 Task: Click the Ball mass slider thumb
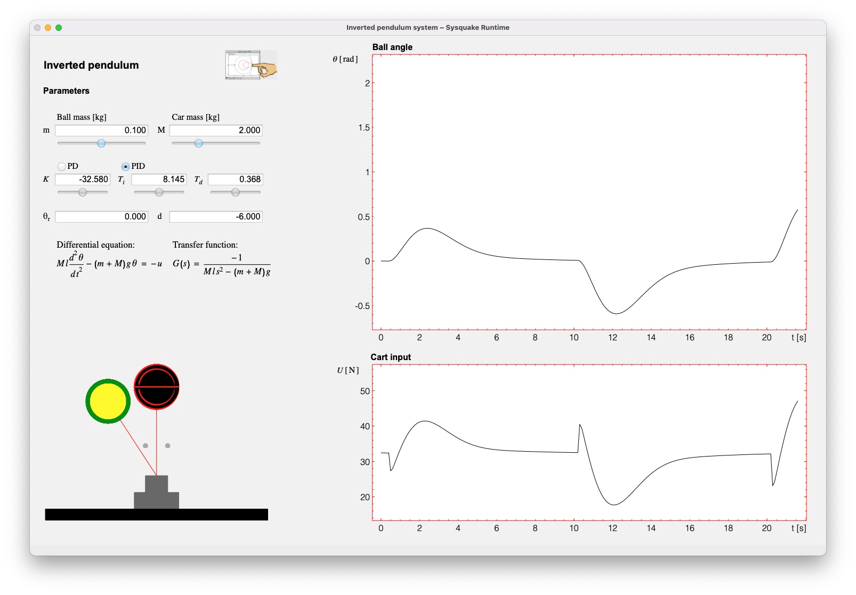point(101,143)
